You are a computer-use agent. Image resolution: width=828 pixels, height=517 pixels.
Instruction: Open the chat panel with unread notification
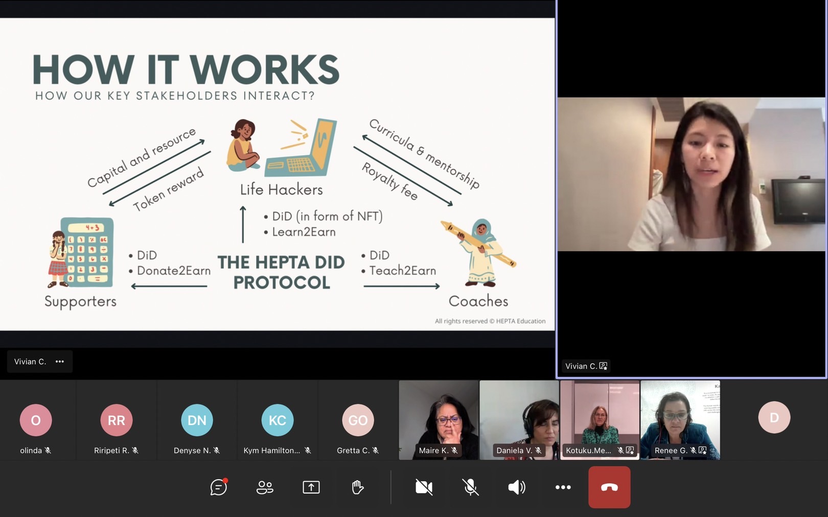(219, 487)
